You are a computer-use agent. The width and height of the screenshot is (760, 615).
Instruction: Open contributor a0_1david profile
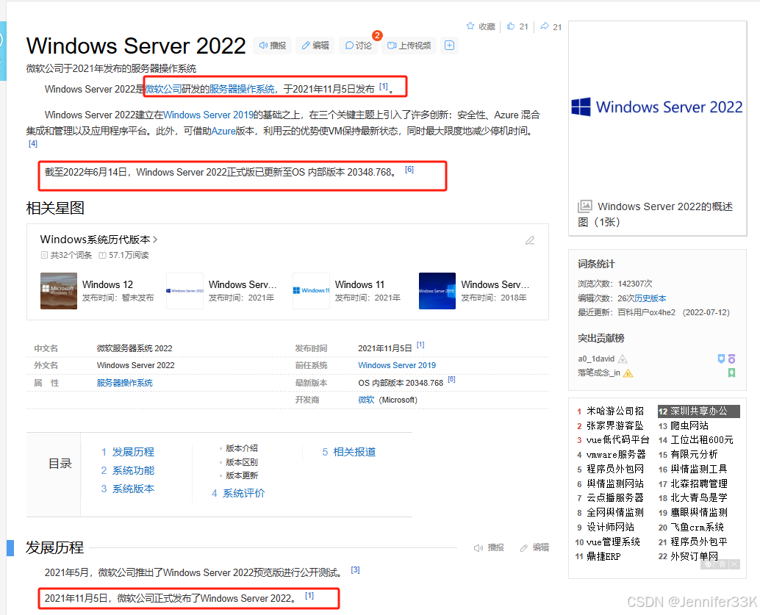596,359
